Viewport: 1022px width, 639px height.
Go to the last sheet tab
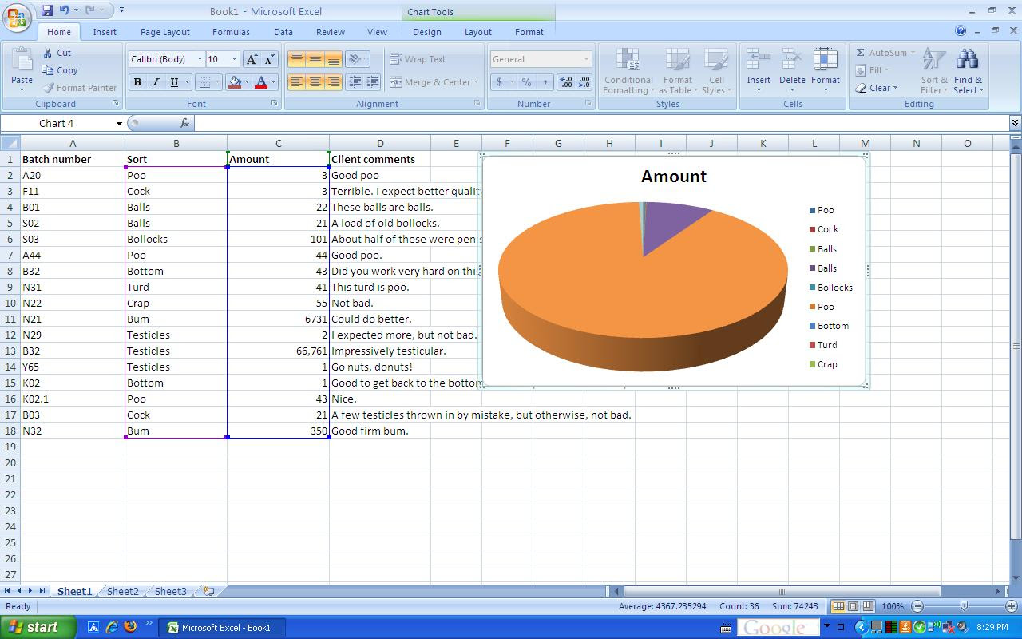(42, 591)
